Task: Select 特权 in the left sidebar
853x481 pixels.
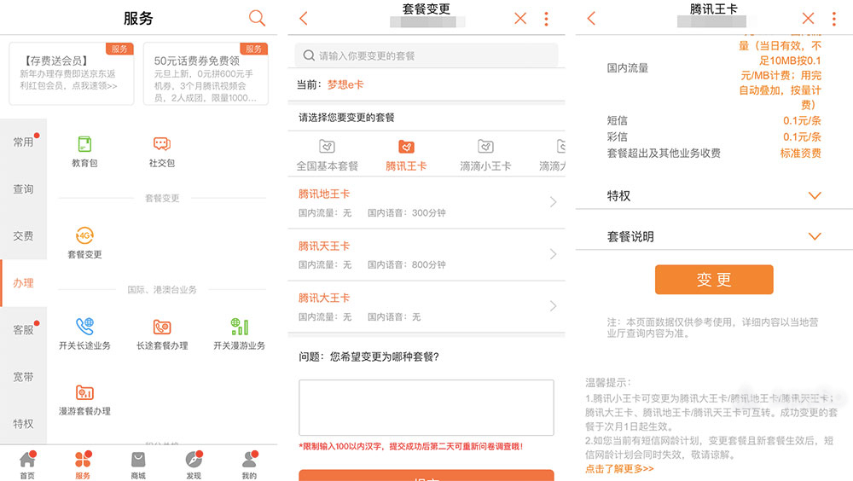Action: (23, 423)
